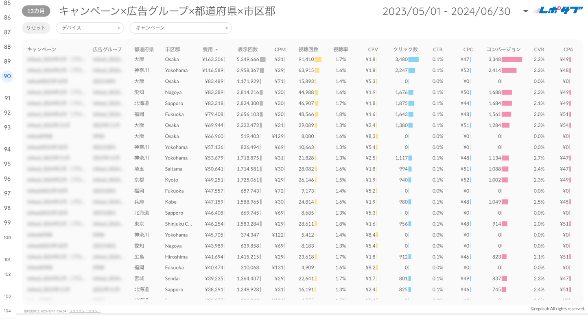Go to page 100 in sidebar
The width and height of the screenshot is (588, 319).
7,237
